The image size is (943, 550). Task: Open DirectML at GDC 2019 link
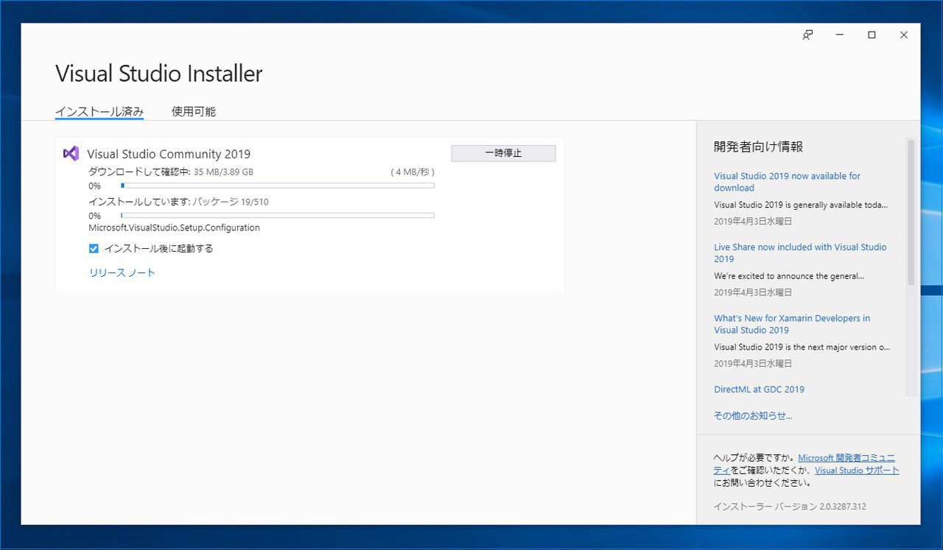(759, 389)
